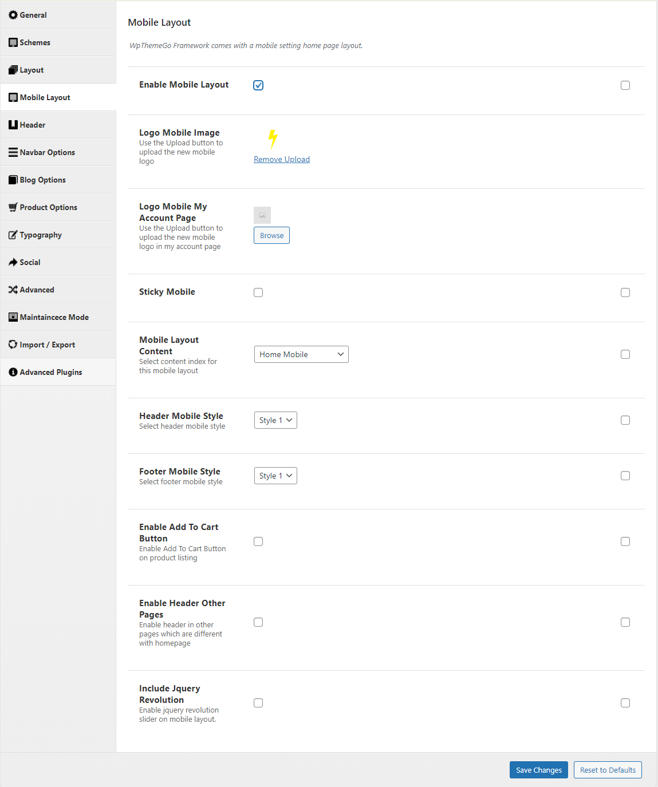Click the General gear icon in sidebar
The width and height of the screenshot is (658, 787).
13,15
